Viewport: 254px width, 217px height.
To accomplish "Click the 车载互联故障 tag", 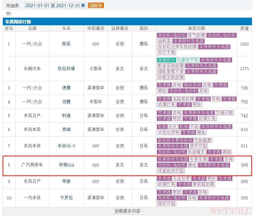I will (x=171, y=77).
